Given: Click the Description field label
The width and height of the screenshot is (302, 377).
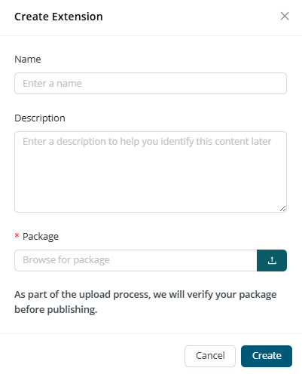Looking at the screenshot, I should coord(40,118).
